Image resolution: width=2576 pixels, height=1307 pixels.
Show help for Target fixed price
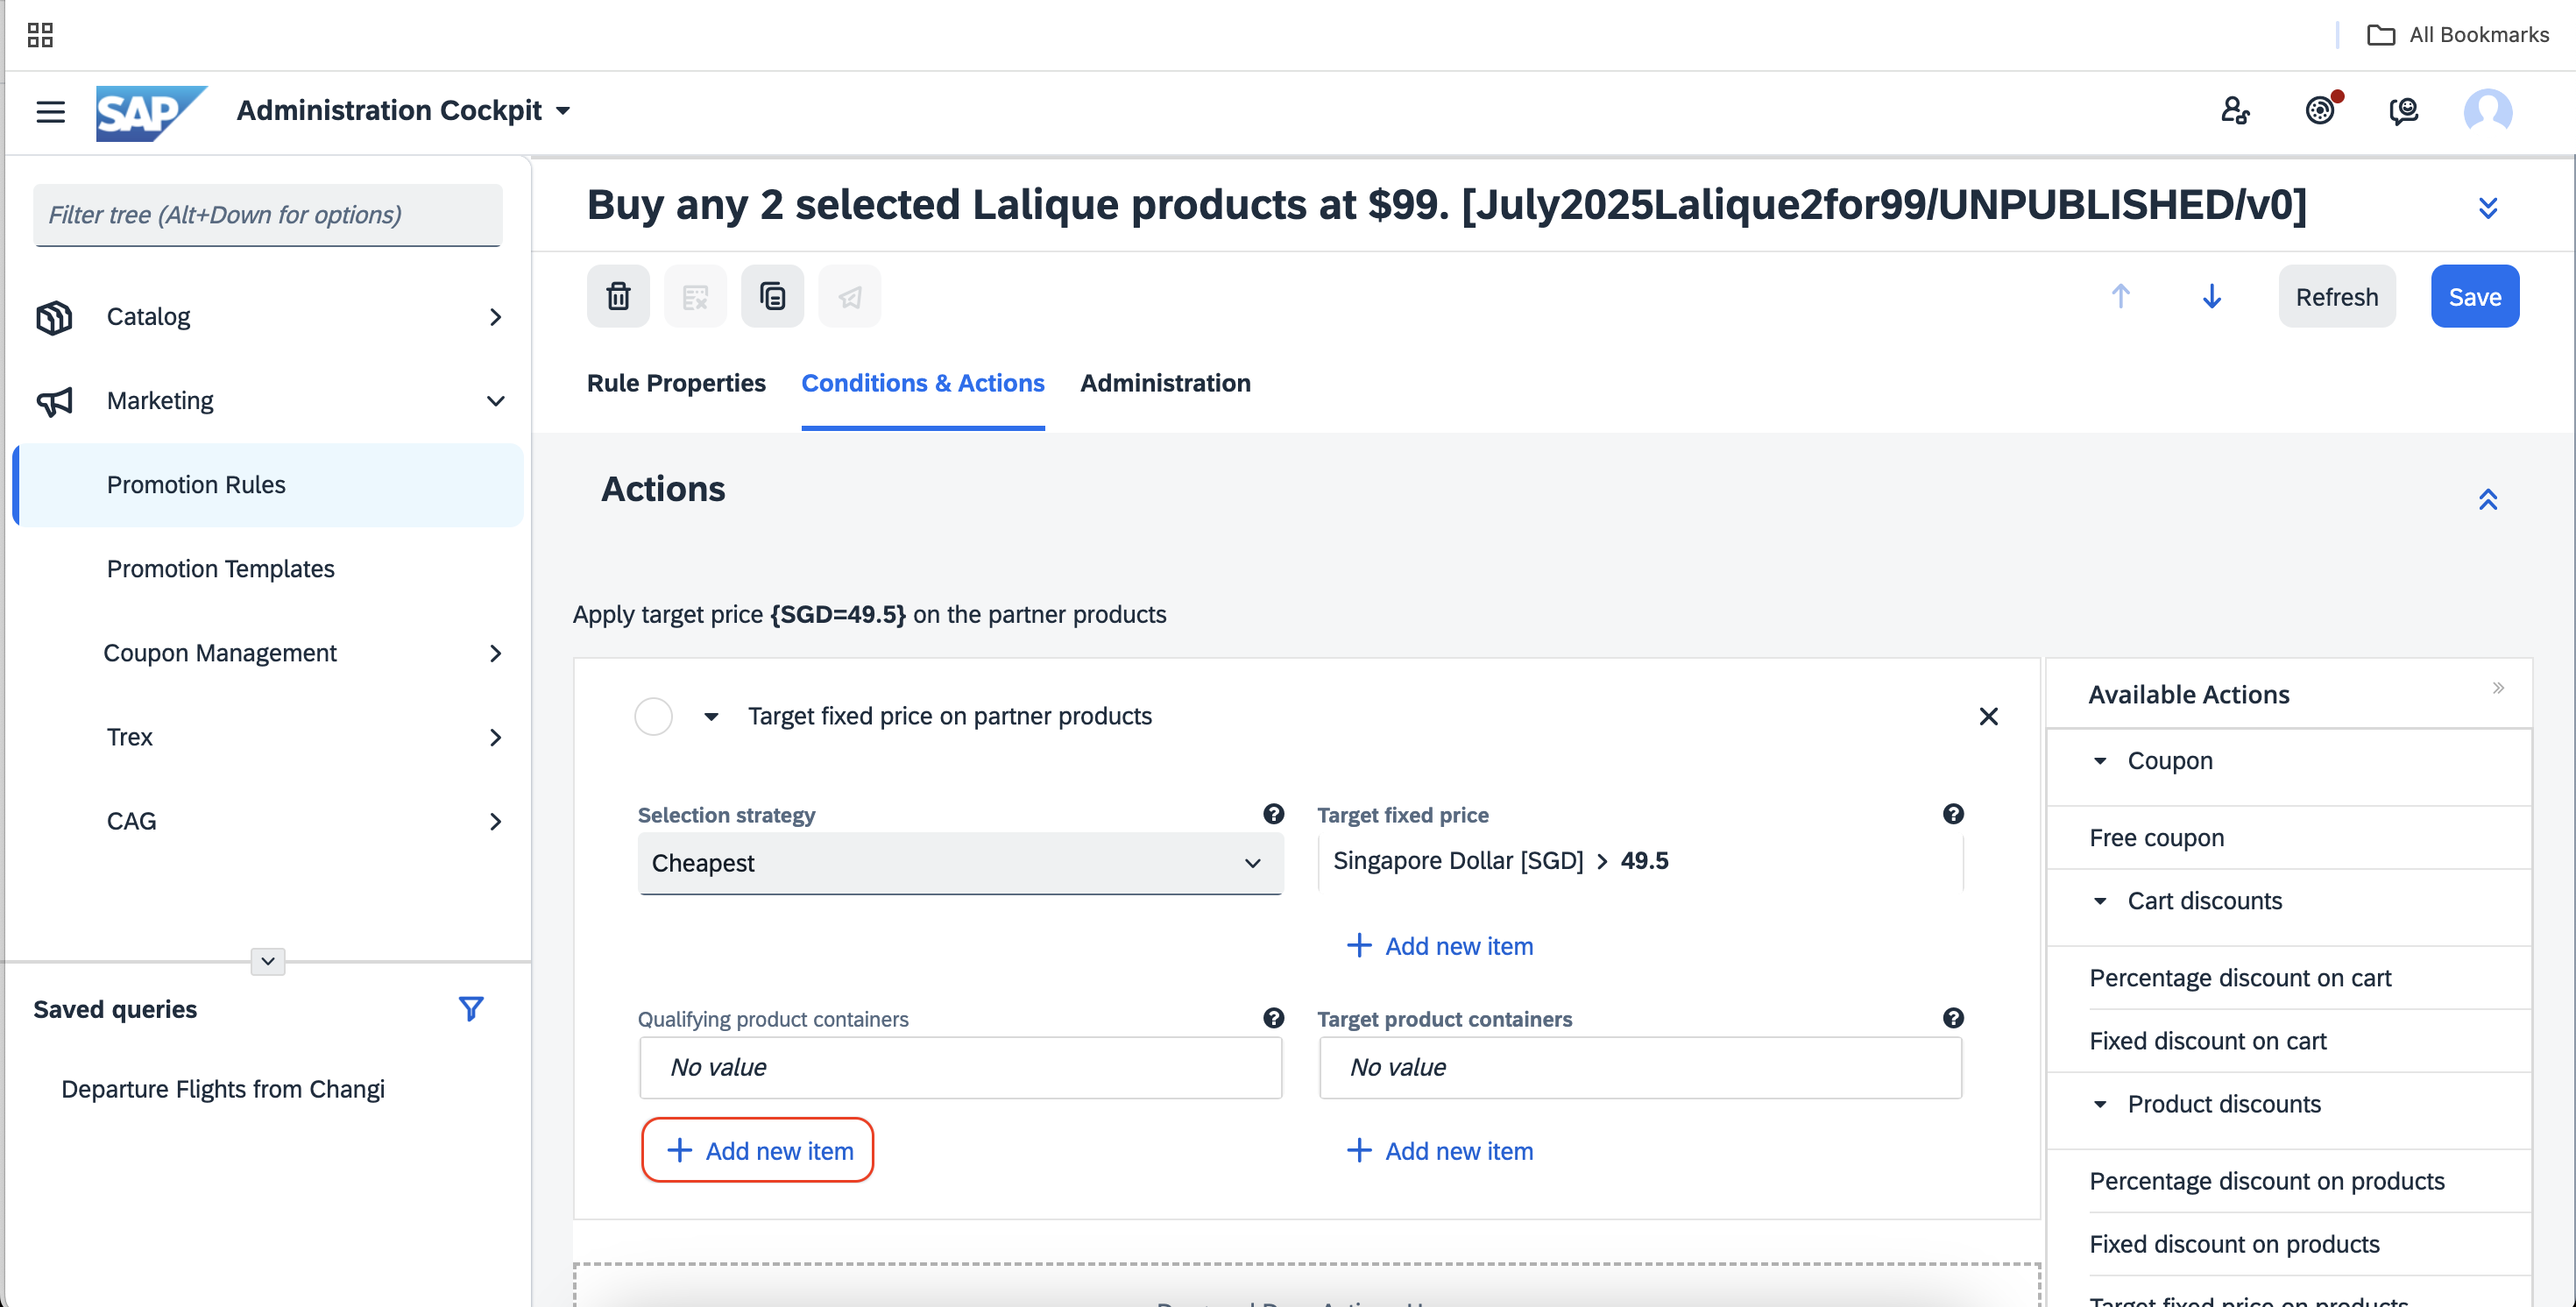point(1953,814)
